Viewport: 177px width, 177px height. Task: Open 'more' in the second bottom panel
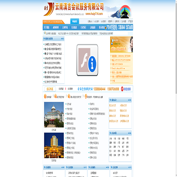85,167
